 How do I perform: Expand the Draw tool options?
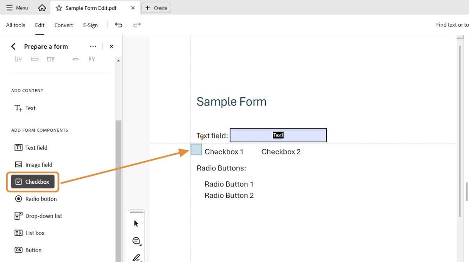click(x=136, y=257)
